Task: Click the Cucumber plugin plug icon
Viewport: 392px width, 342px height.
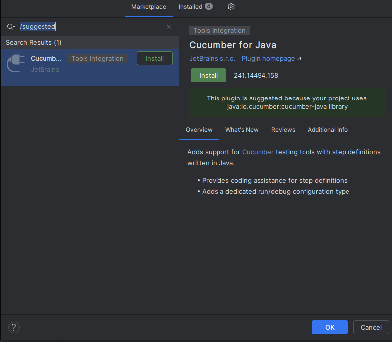Action: pyautogui.click(x=16, y=63)
